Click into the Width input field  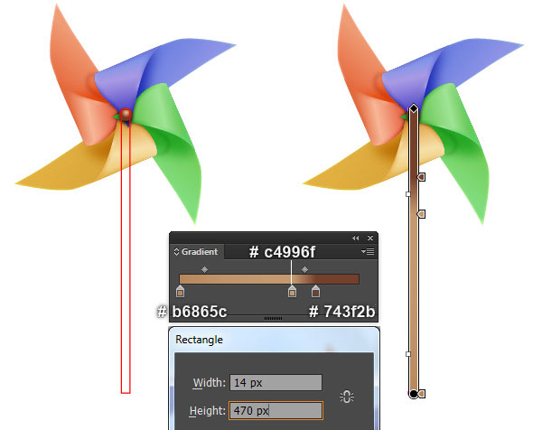coord(276,383)
